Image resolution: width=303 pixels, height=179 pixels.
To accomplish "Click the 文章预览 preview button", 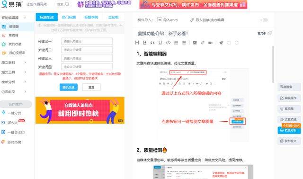I will click(289, 119).
